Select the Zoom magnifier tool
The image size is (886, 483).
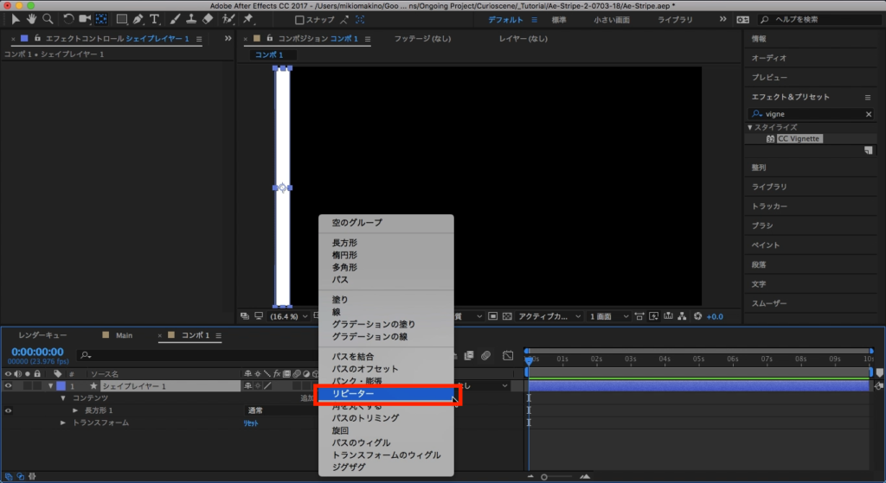(x=48, y=18)
